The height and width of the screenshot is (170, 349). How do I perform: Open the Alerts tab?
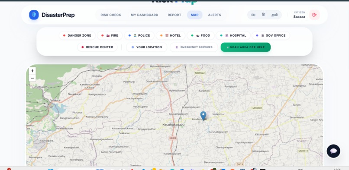[x=215, y=15]
